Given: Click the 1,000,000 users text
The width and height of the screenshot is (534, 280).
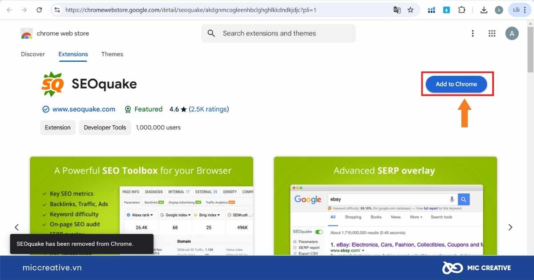Looking at the screenshot, I should click(x=158, y=128).
